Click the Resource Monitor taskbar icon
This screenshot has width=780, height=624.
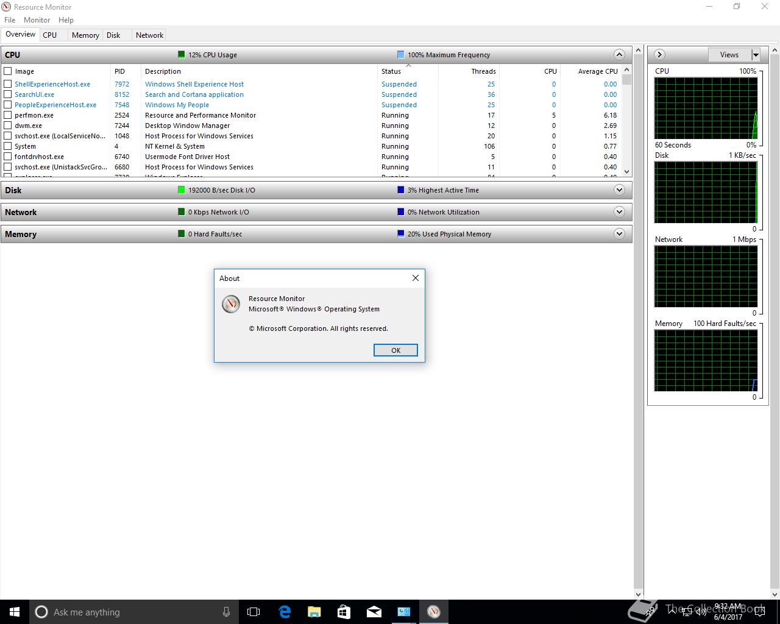(433, 612)
